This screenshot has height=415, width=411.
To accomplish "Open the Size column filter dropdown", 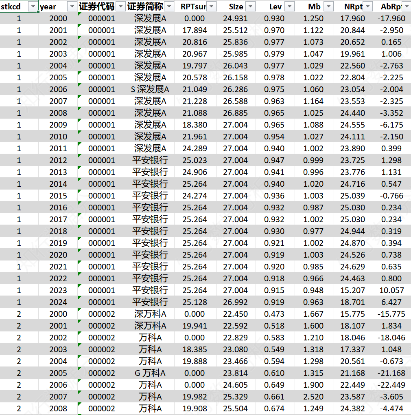I will pos(251,7).
